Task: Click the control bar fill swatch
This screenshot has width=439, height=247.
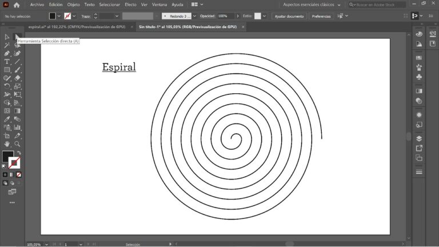Action: 53,16
